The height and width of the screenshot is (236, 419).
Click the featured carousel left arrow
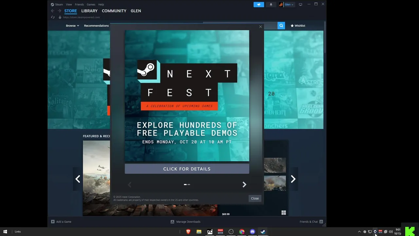(78, 179)
